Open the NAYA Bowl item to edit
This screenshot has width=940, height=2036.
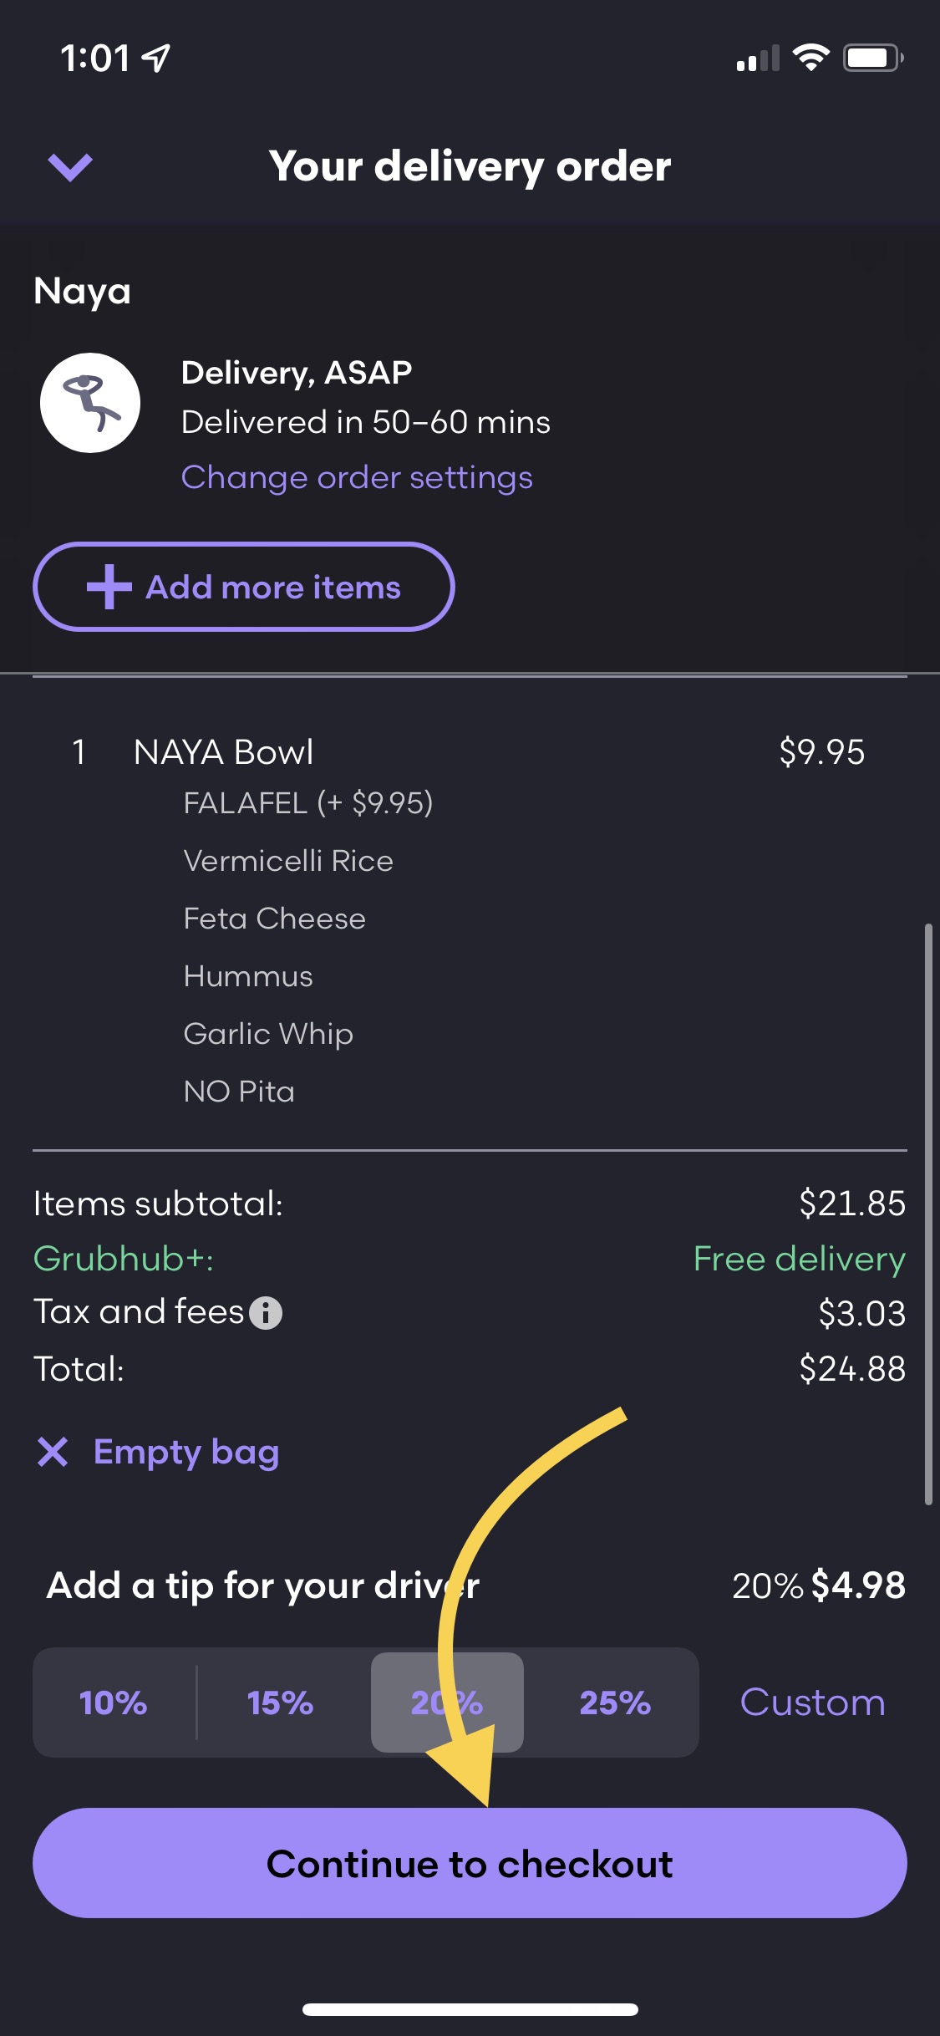(x=223, y=752)
